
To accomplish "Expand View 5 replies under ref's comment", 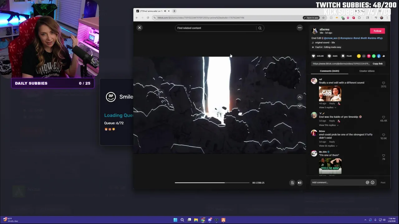I will [327, 107].
